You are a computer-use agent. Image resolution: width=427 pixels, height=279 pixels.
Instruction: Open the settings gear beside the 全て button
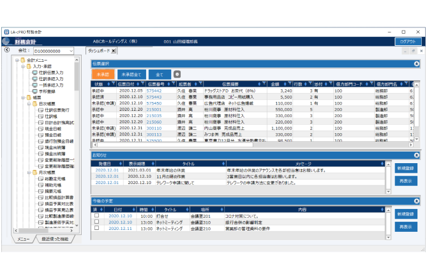pyautogui.click(x=177, y=74)
